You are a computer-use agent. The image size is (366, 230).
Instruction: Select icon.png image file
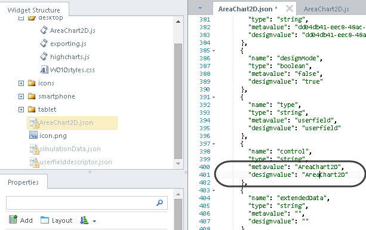(53, 136)
